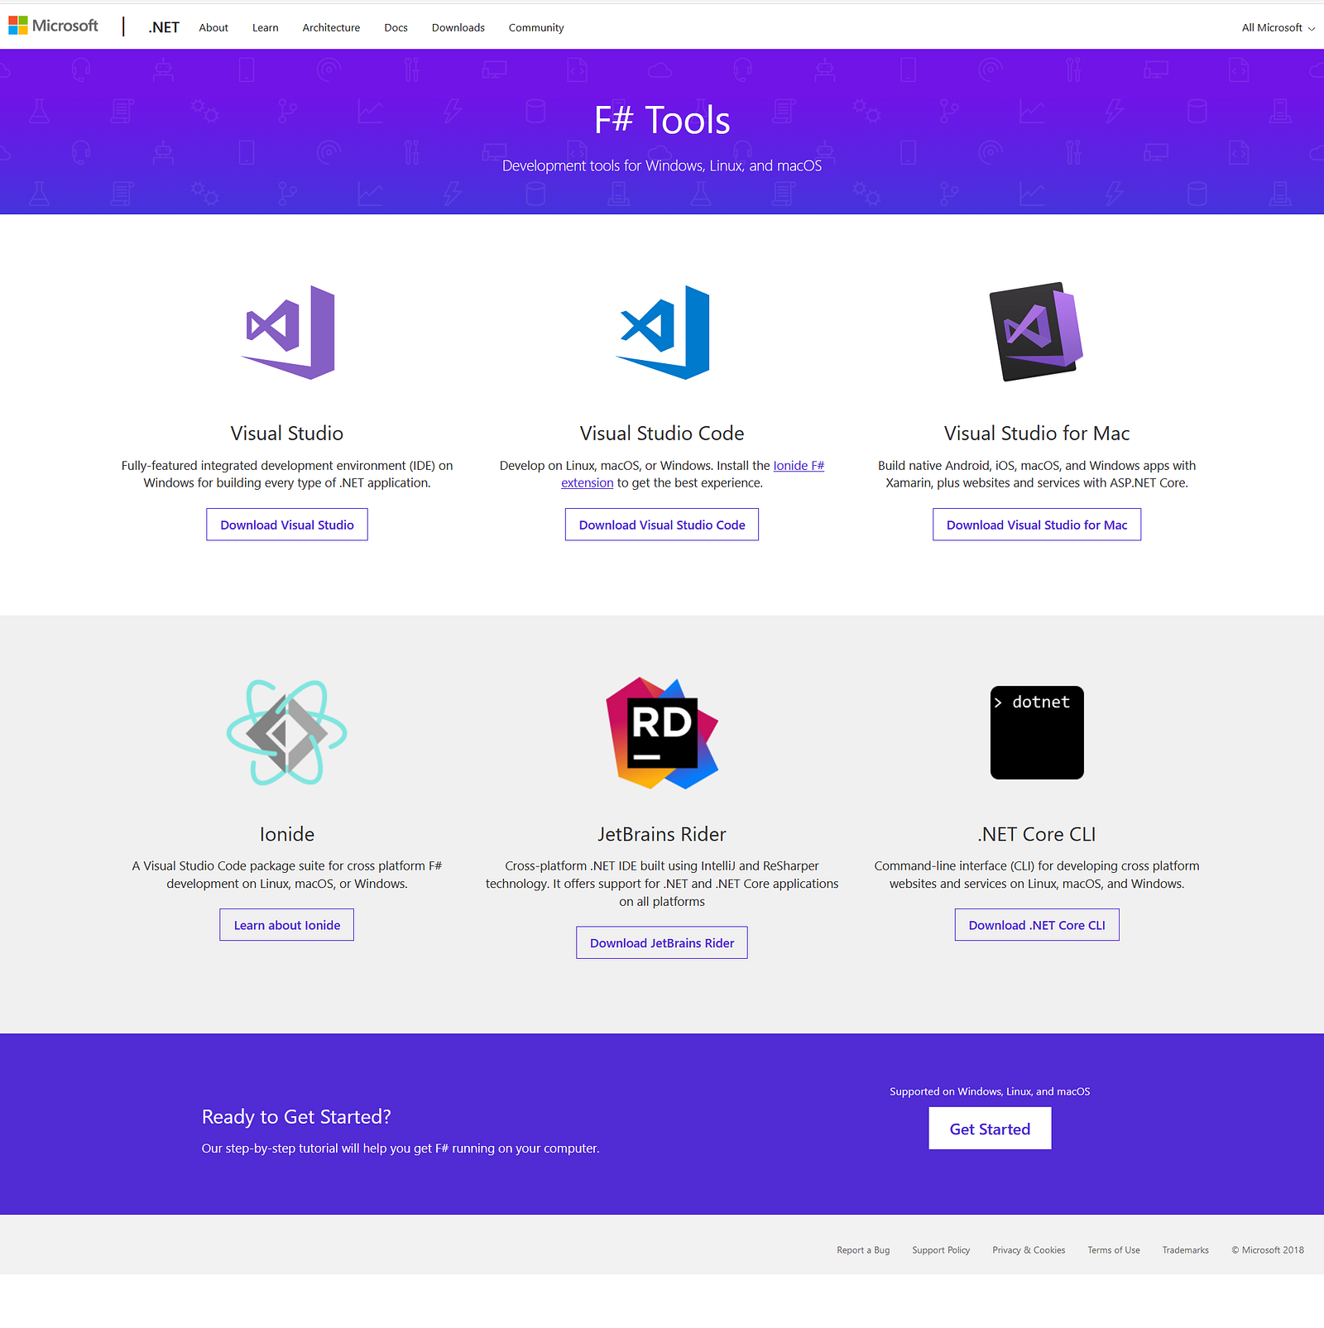This screenshot has height=1328, width=1324.
Task: Expand the All Microsoft dropdown
Action: coord(1278,27)
